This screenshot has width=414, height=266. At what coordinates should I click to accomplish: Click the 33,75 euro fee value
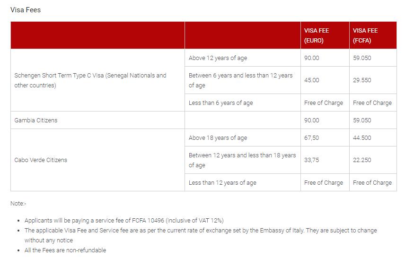[312, 160]
